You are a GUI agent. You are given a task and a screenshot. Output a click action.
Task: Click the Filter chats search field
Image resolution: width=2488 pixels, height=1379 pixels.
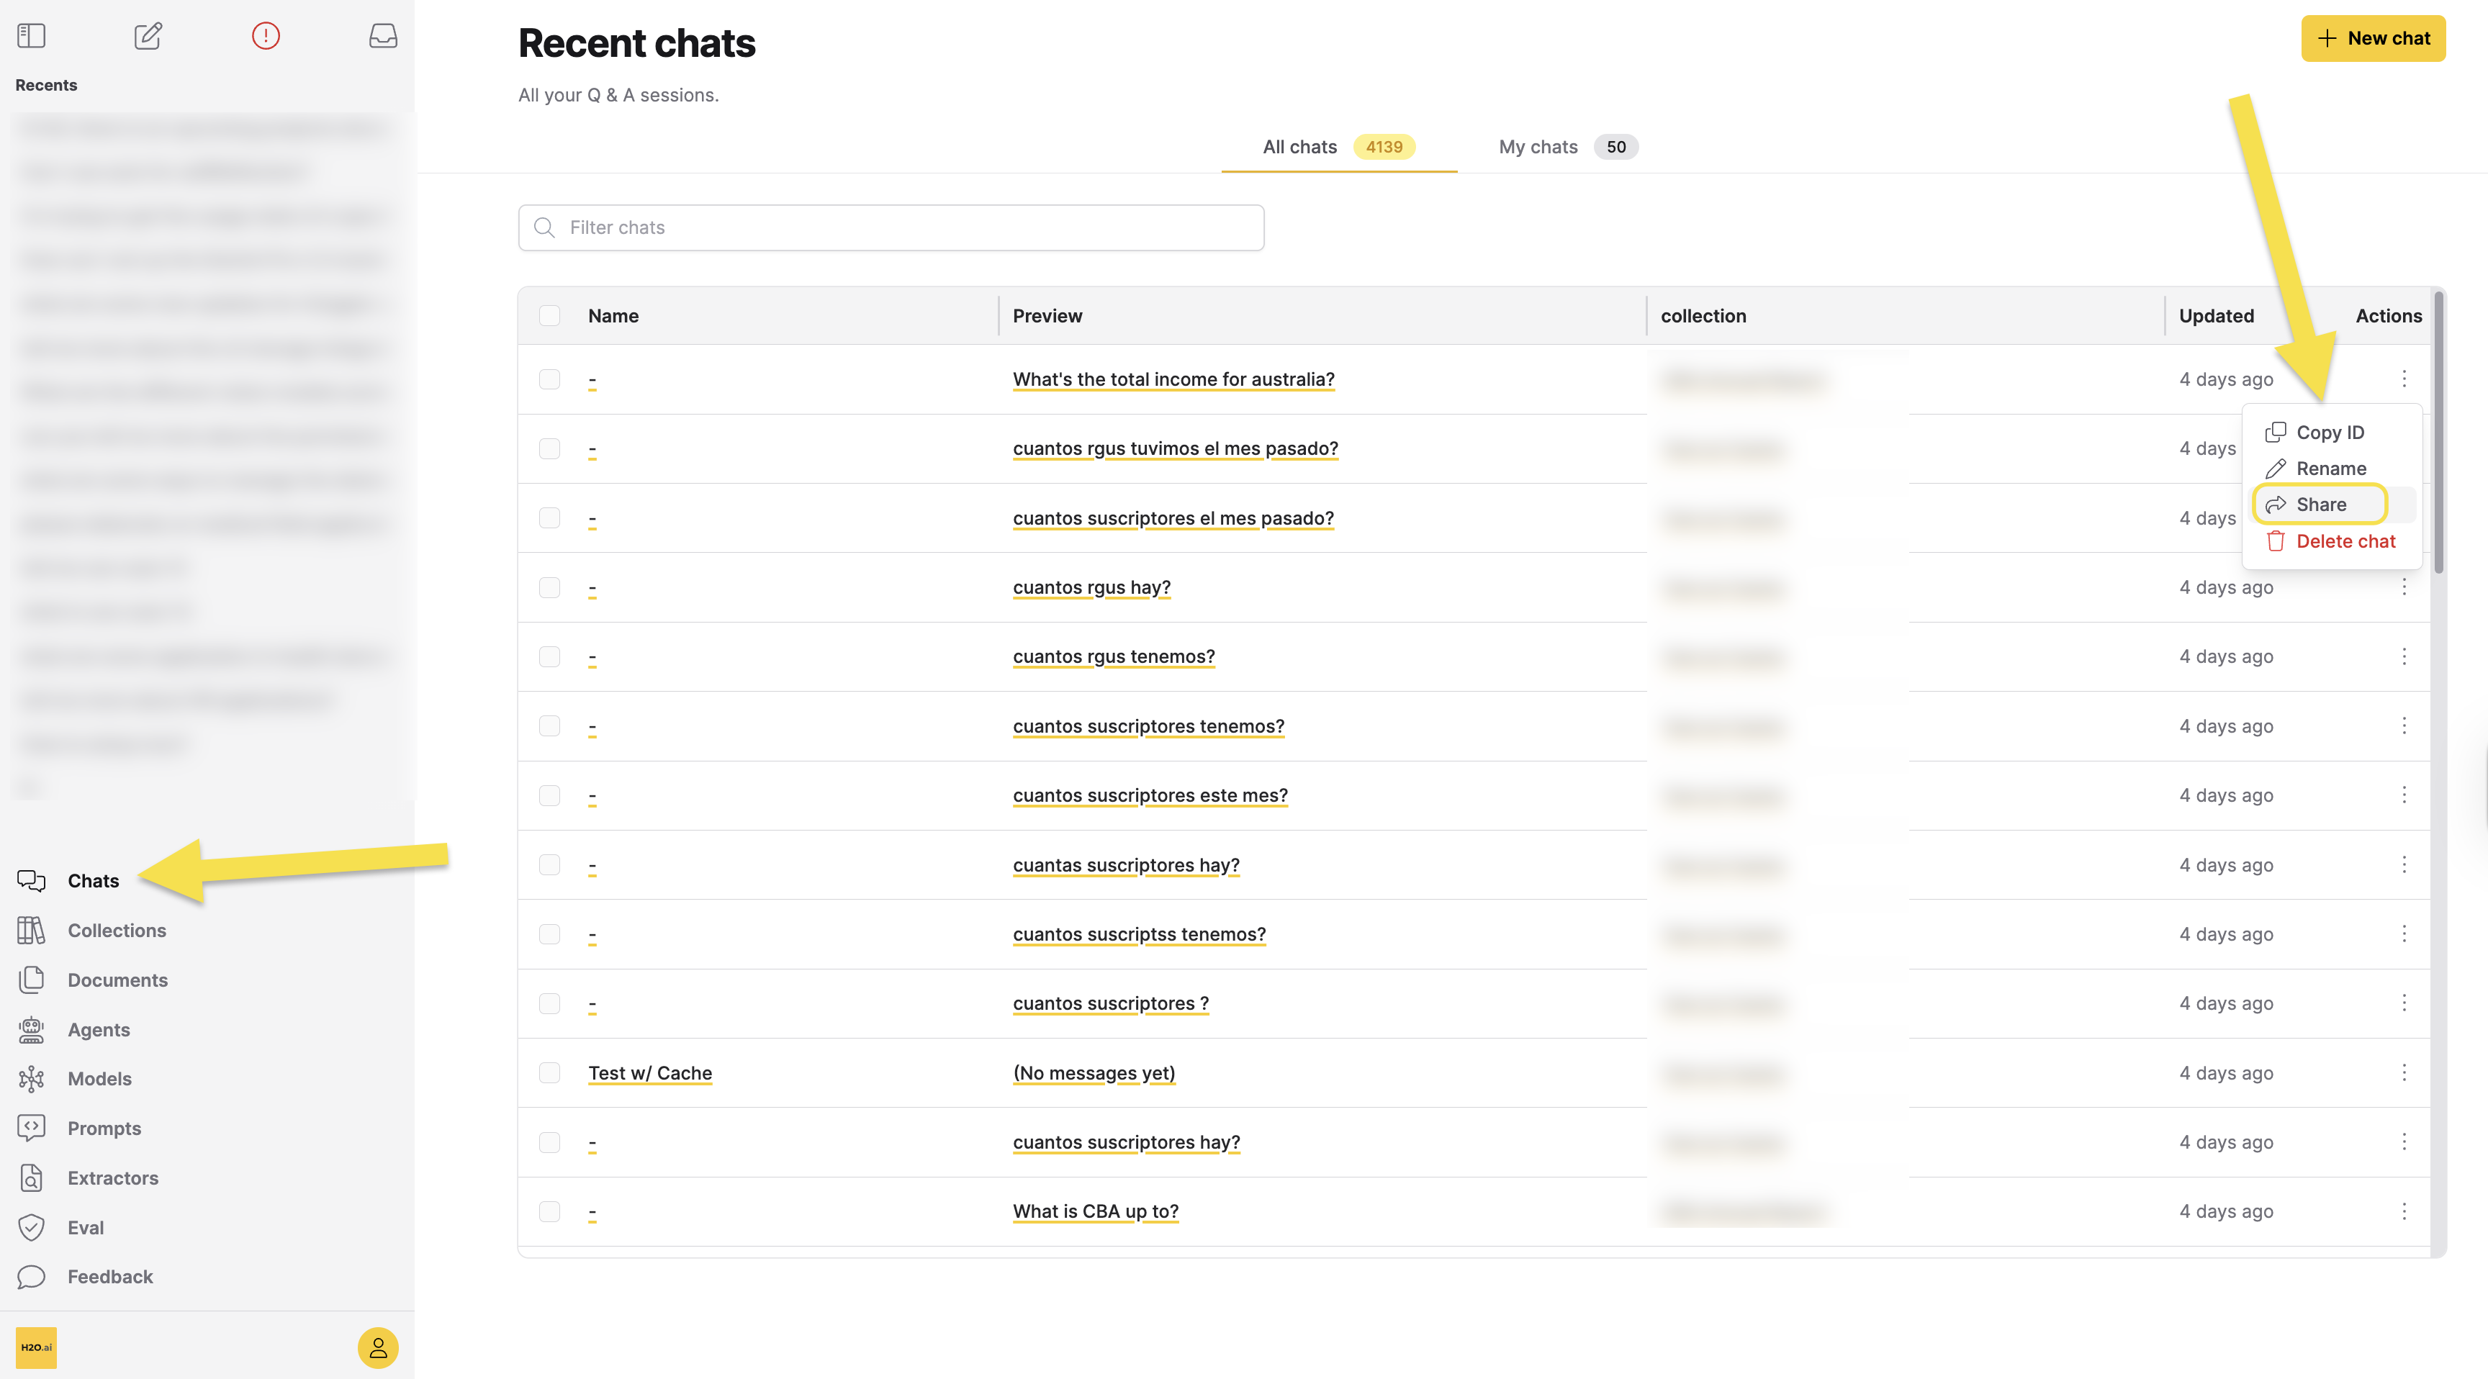tap(891, 228)
